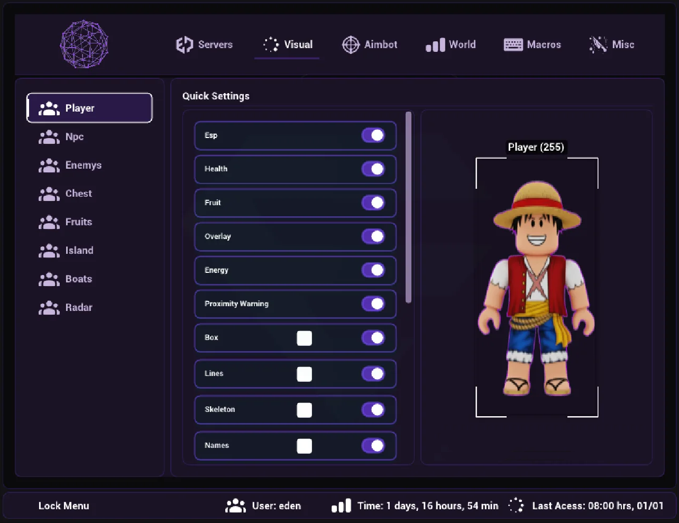
Task: Click the Island group icon
Action: click(x=49, y=251)
